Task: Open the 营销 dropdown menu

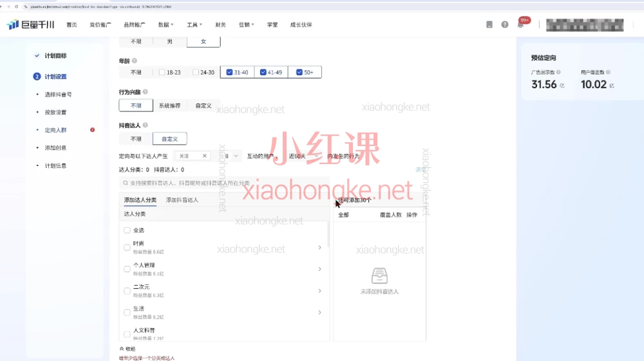Action: pos(247,24)
